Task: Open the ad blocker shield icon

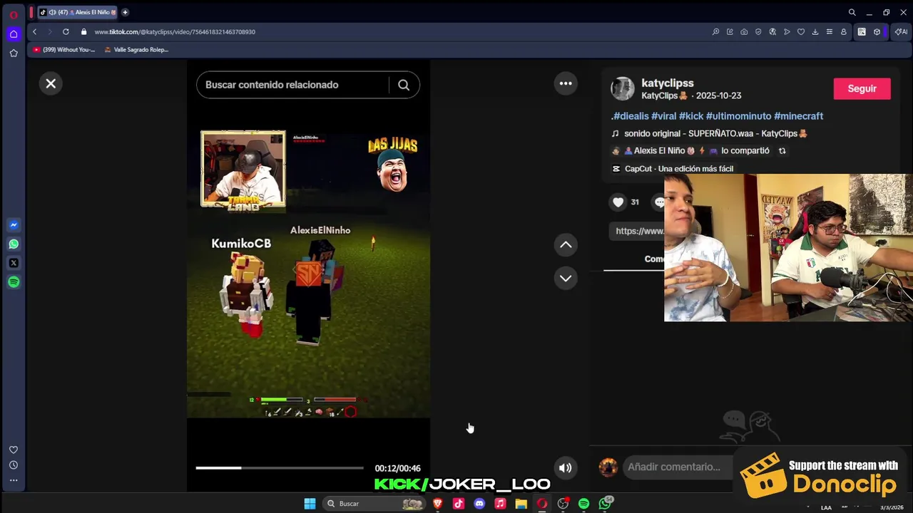Action: click(x=758, y=31)
